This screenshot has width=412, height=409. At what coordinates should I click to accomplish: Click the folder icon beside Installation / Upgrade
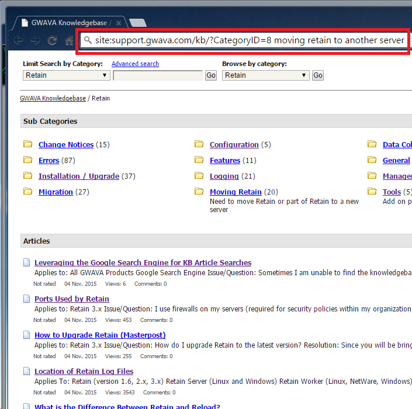click(x=27, y=175)
